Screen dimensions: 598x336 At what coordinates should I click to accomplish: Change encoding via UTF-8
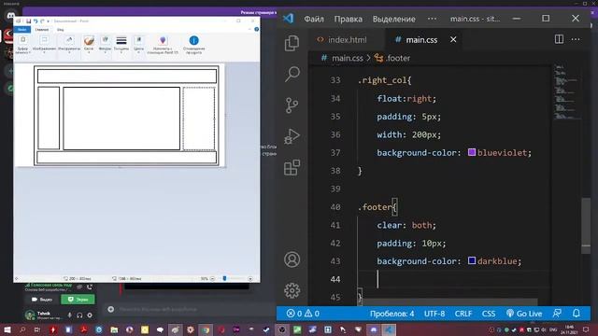434,314
